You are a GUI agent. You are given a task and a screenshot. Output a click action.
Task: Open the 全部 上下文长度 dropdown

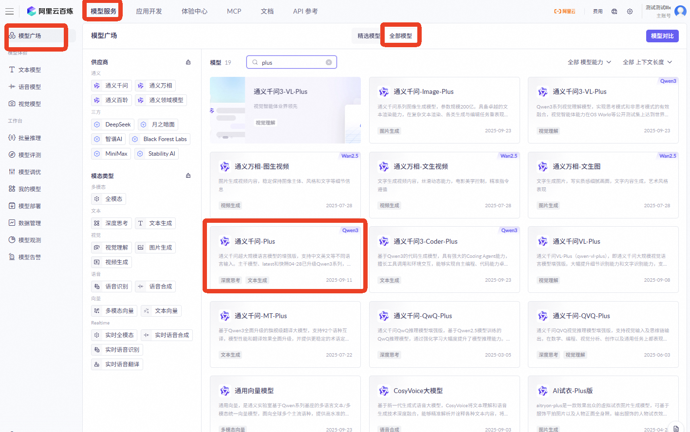tap(648, 62)
